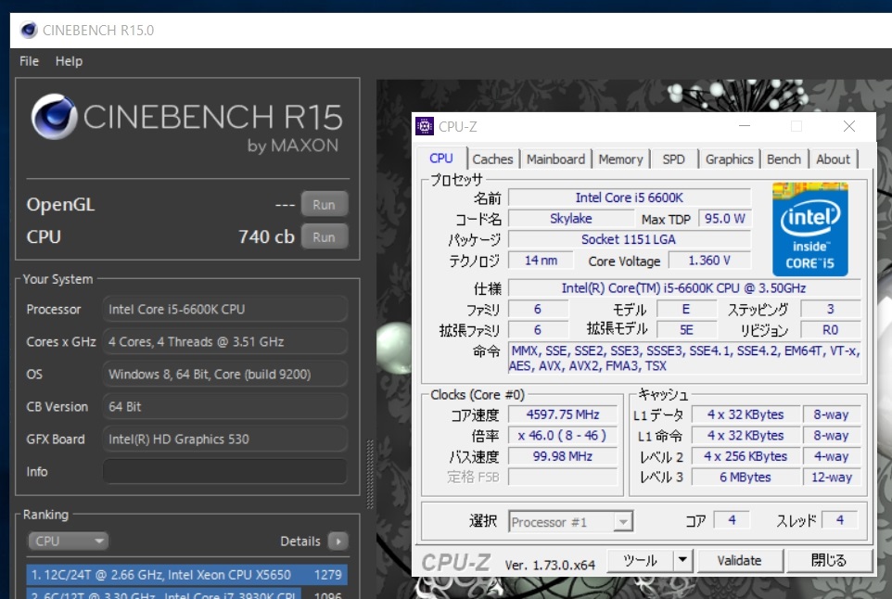Click the Intel Core i5 6600K name value
This screenshot has width=892, height=599.
pos(630,198)
